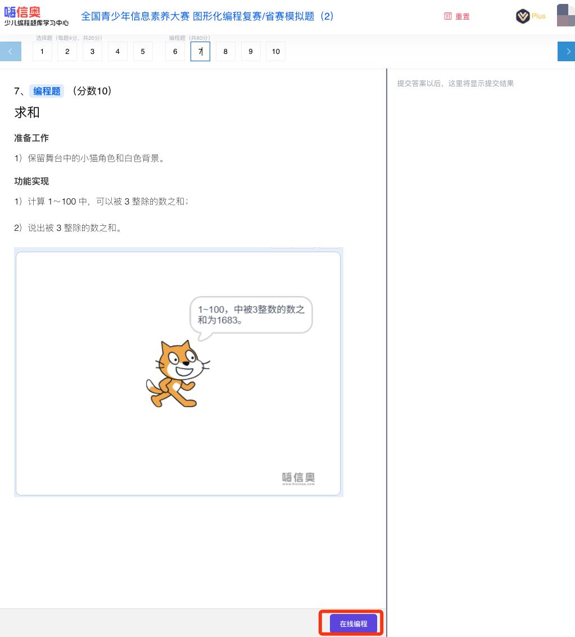Click the text 准备工作

(x=31, y=138)
